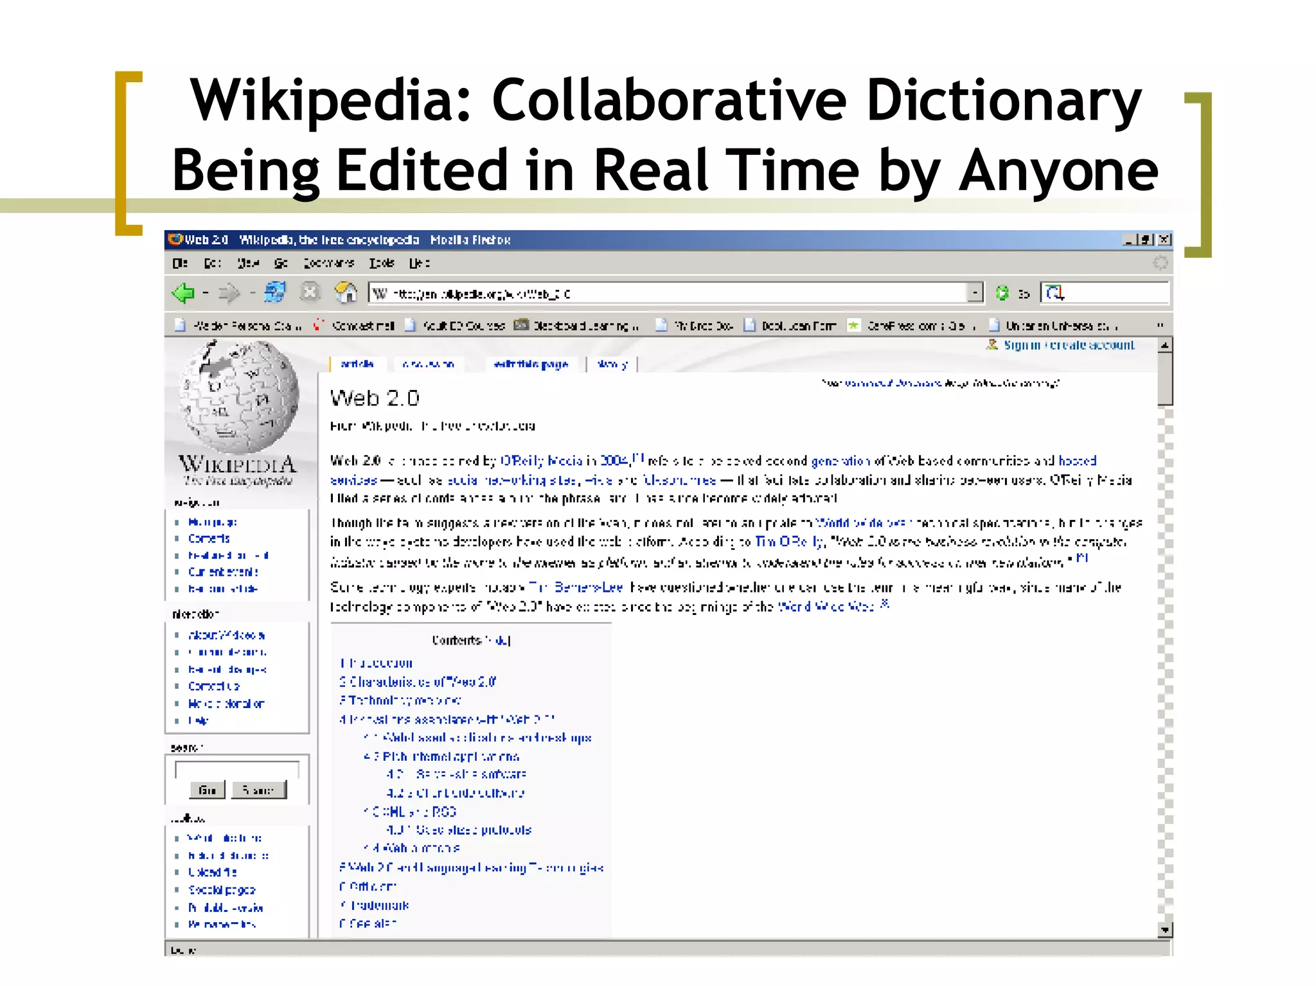
Task: Click the search engine icon in the search box
Action: tap(1055, 293)
